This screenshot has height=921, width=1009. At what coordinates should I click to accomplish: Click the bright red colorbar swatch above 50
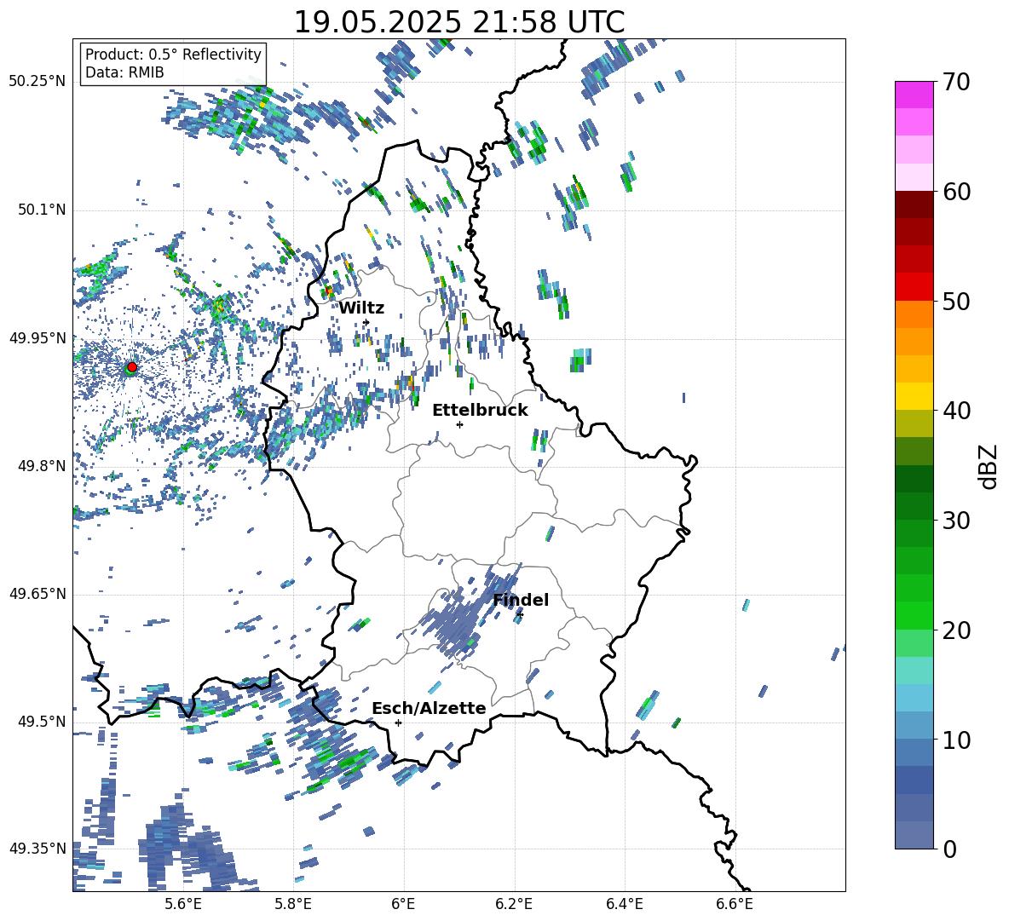point(914,287)
